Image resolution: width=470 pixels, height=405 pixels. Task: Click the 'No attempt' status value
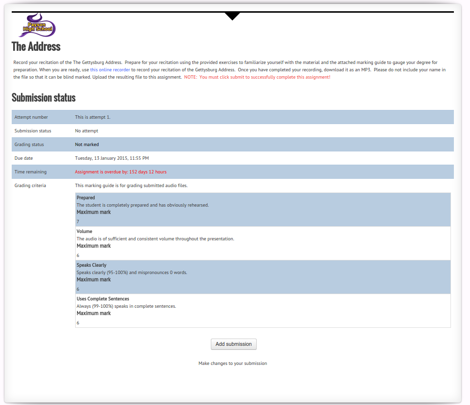[x=86, y=131]
